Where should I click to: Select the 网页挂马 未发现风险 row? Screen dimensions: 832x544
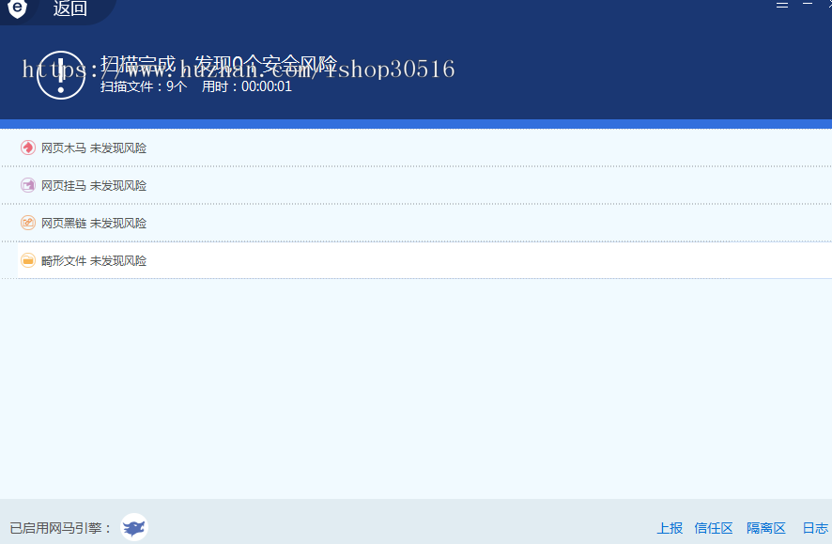tap(416, 185)
